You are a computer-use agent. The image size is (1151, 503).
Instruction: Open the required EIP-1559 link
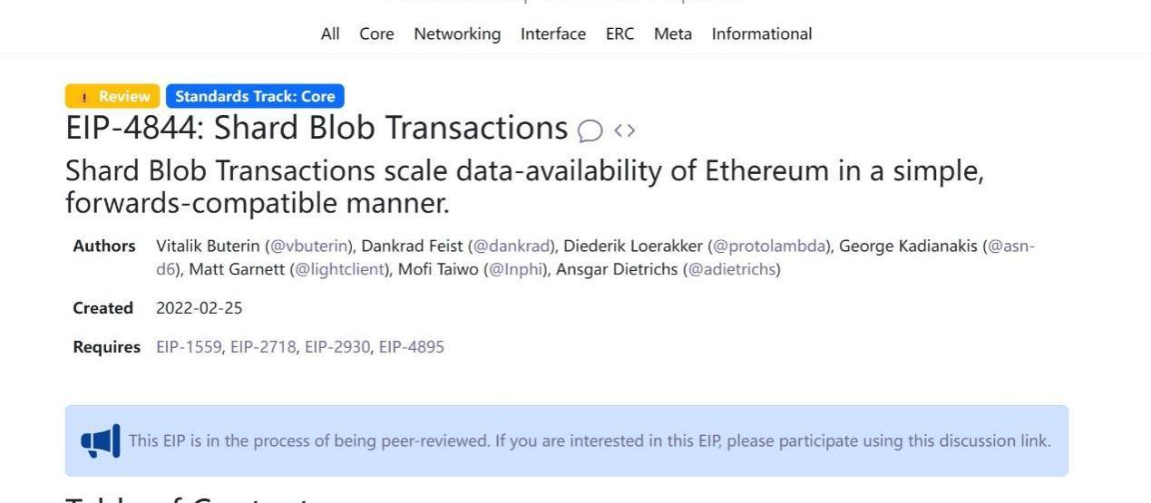click(x=190, y=347)
